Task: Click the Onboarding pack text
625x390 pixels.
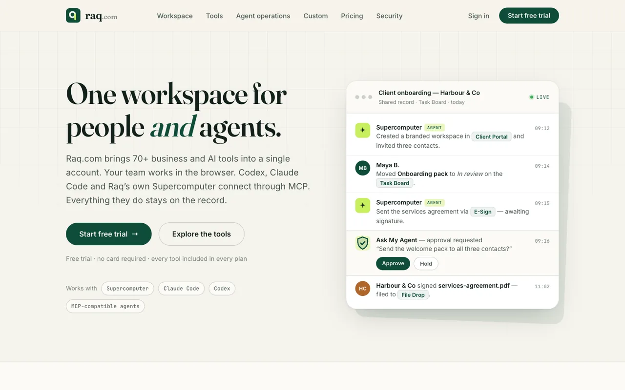Action: tap(422, 174)
